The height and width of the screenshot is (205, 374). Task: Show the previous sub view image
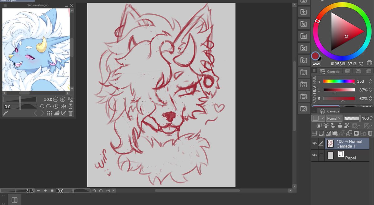point(36,113)
